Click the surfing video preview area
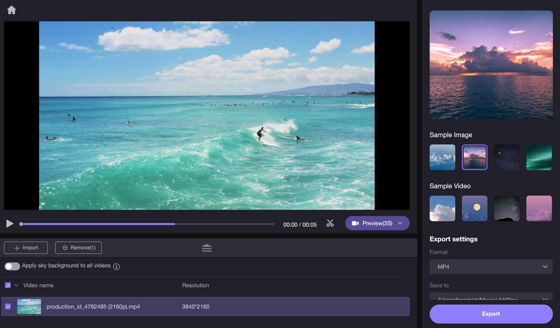Viewport: 560px width, 328px height. click(207, 115)
